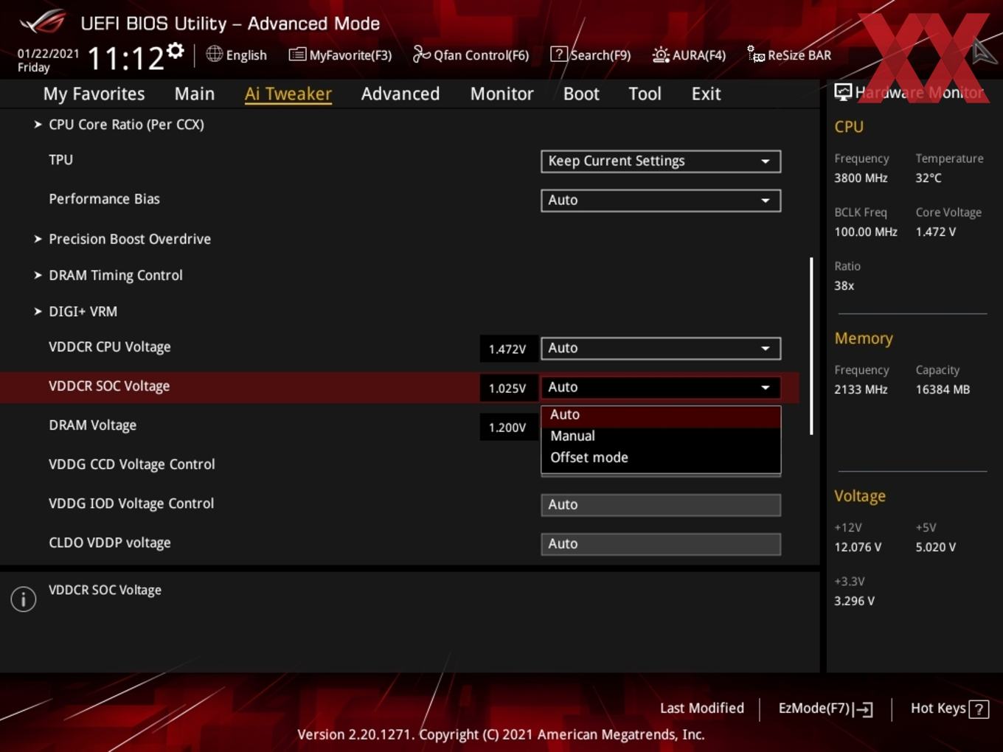Click the CLDO VDDP voltage label

(109, 543)
